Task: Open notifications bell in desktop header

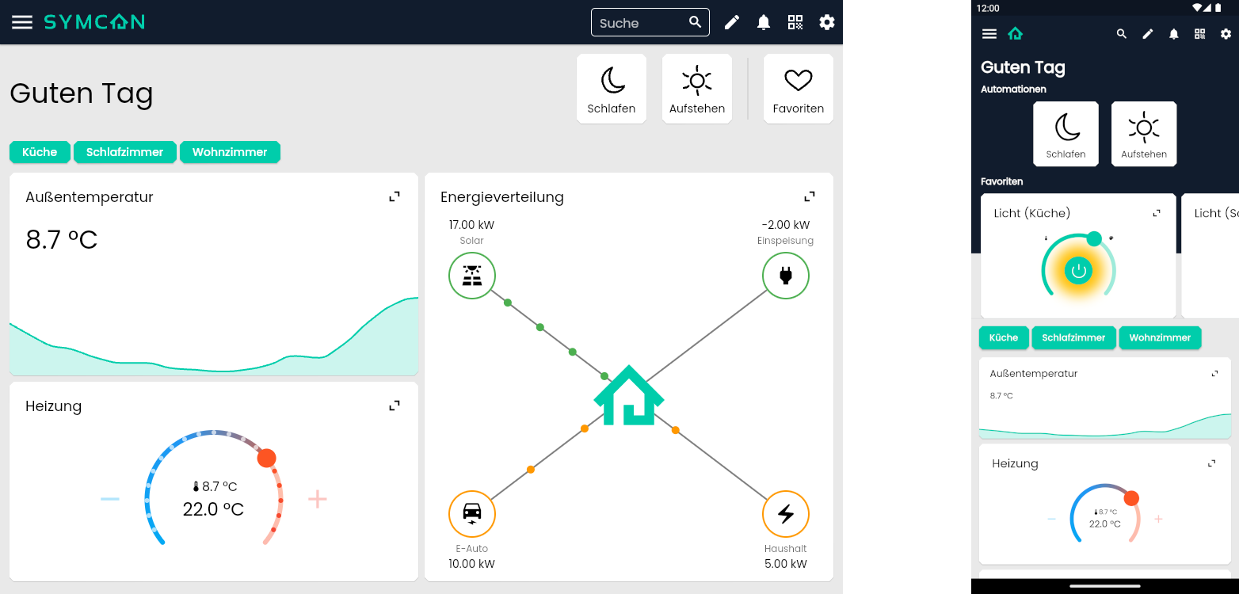Action: [x=764, y=22]
